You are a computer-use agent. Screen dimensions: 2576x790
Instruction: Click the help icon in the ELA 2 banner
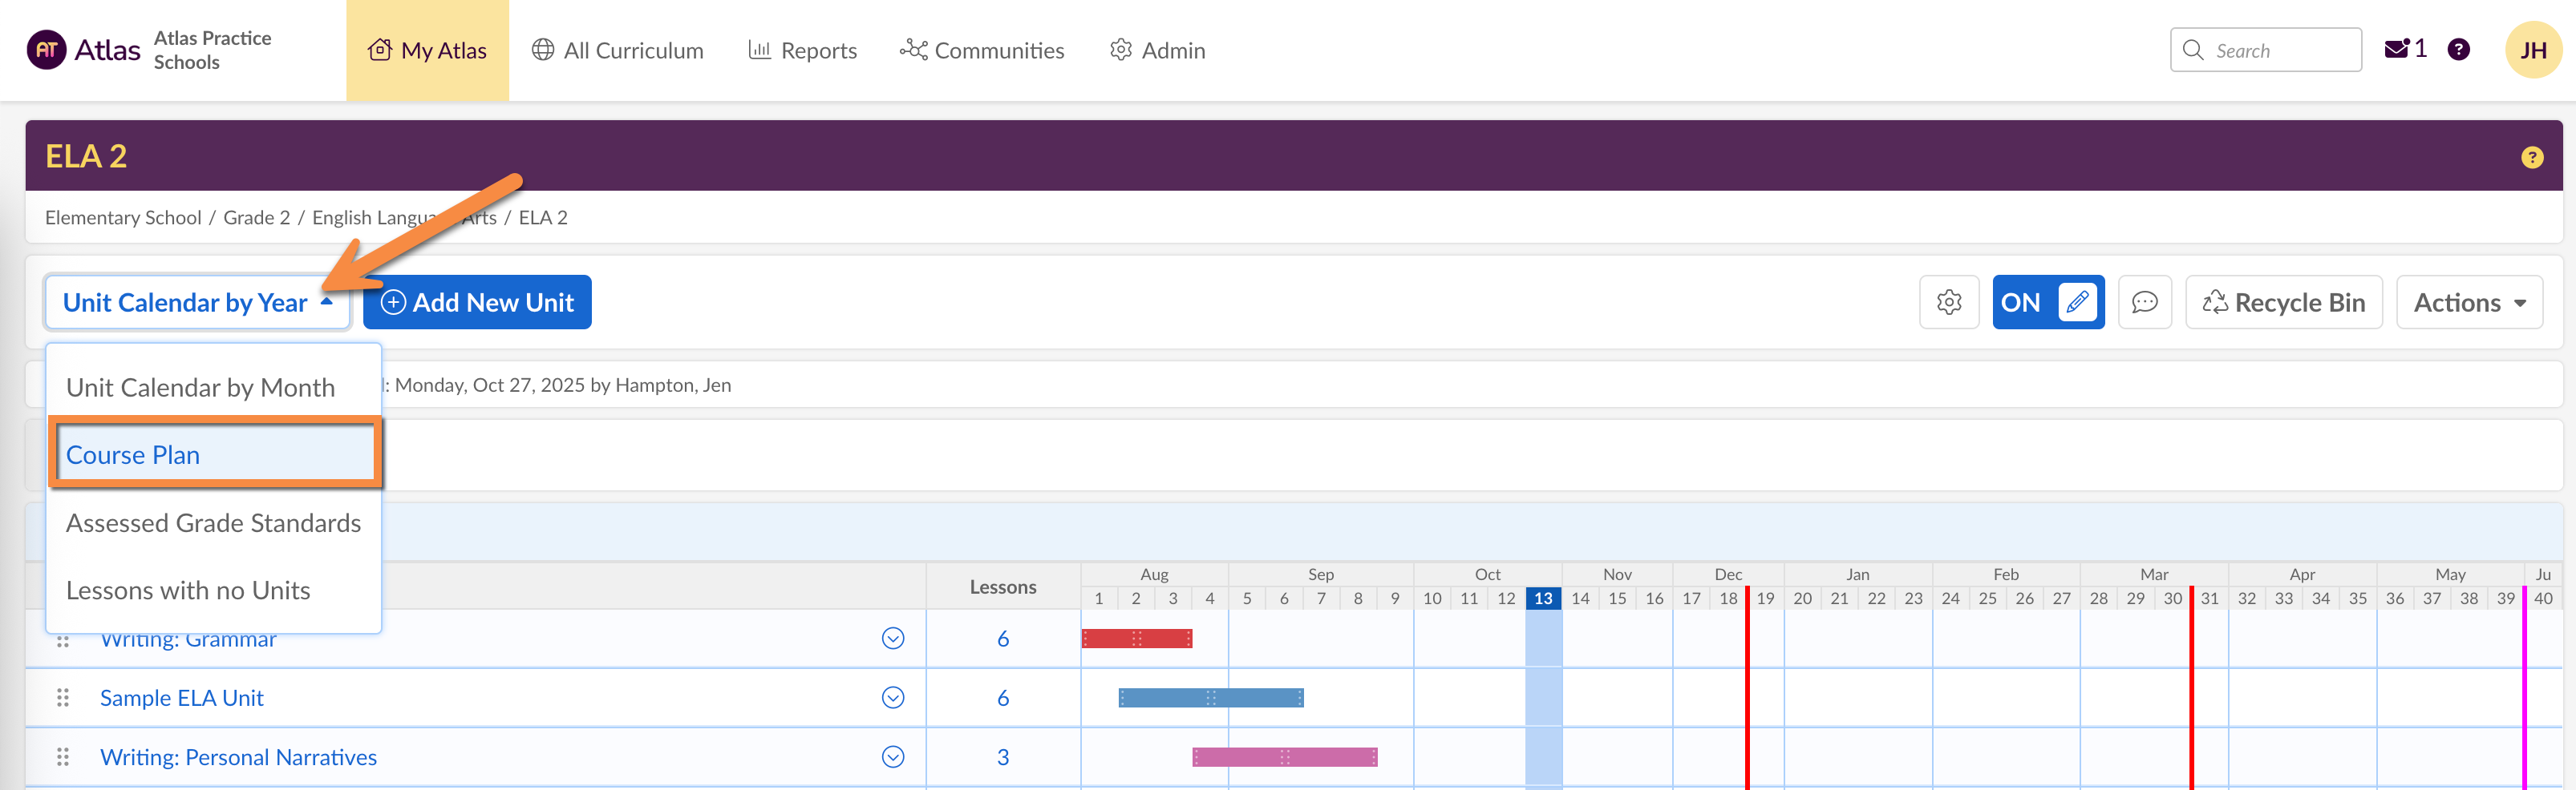[2532, 155]
